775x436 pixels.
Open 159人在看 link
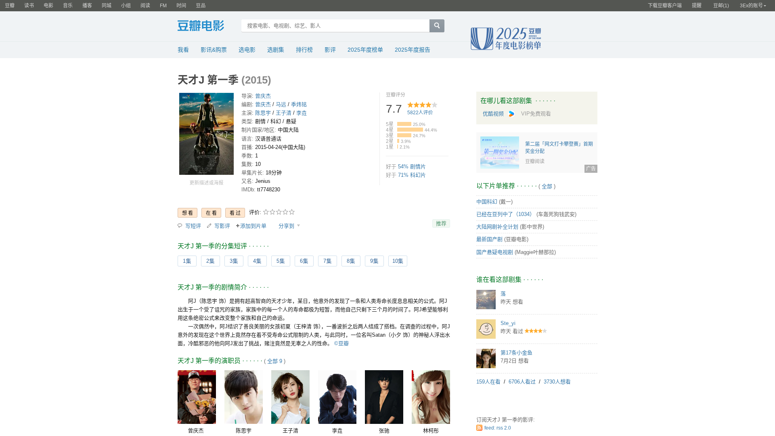[488, 382]
